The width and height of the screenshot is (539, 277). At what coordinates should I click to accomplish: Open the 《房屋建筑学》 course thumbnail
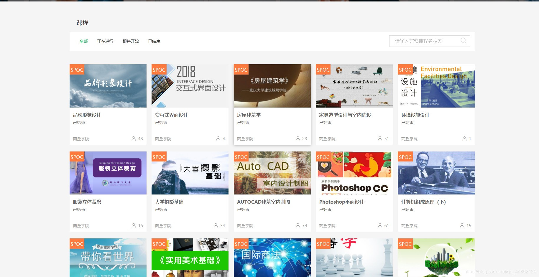[x=272, y=86]
